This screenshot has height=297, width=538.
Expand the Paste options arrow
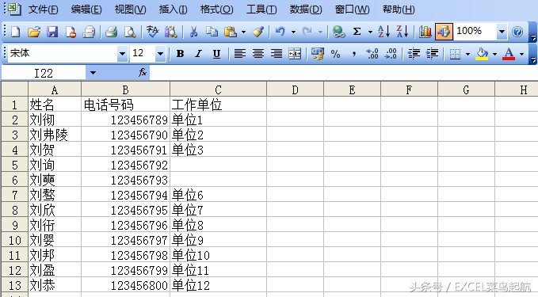coord(243,32)
